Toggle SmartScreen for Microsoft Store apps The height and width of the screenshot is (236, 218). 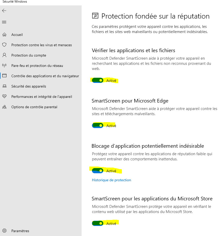(x=98, y=223)
